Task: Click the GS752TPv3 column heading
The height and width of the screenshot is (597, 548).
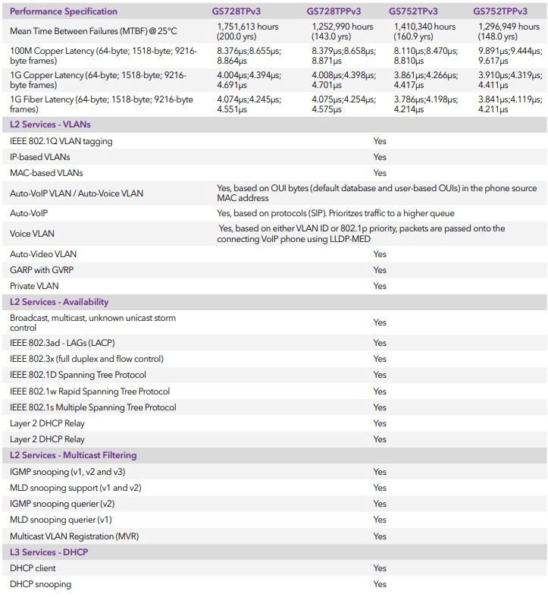Action: [413, 11]
